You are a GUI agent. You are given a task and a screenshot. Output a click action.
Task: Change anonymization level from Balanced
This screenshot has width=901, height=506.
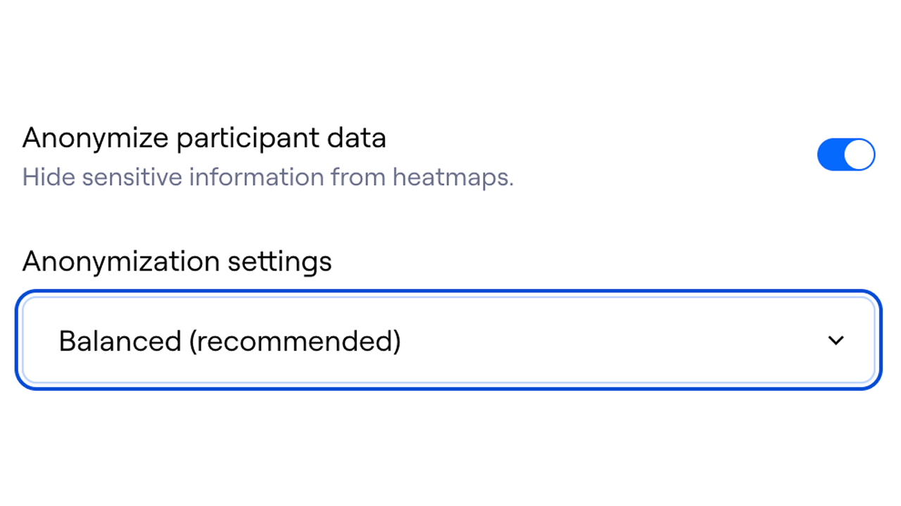(448, 341)
